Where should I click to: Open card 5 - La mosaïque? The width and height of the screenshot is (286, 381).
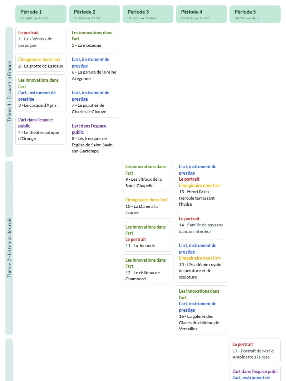(x=94, y=39)
